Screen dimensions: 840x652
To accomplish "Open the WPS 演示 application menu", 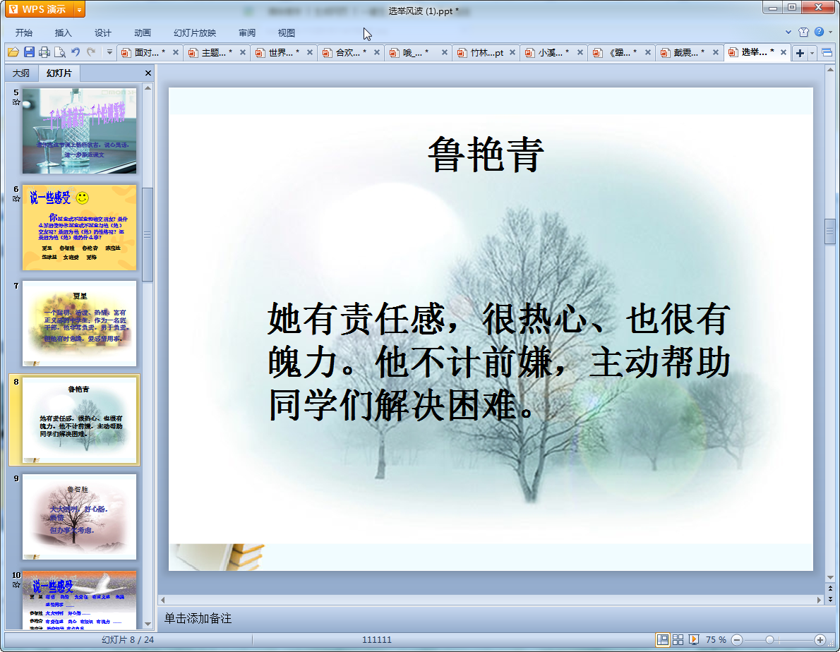I will tap(37, 9).
